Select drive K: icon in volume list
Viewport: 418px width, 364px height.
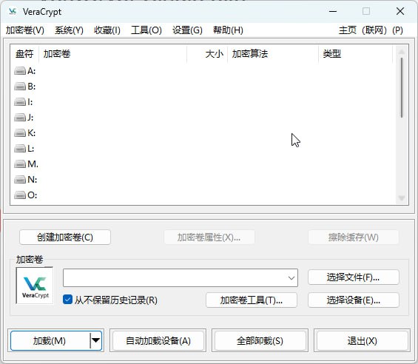click(x=20, y=132)
